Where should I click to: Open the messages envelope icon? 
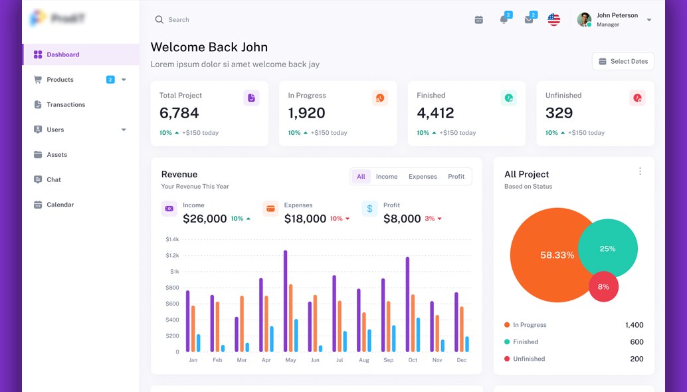click(x=528, y=19)
